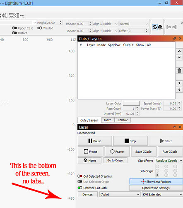Click Save GCode button

point(144,151)
